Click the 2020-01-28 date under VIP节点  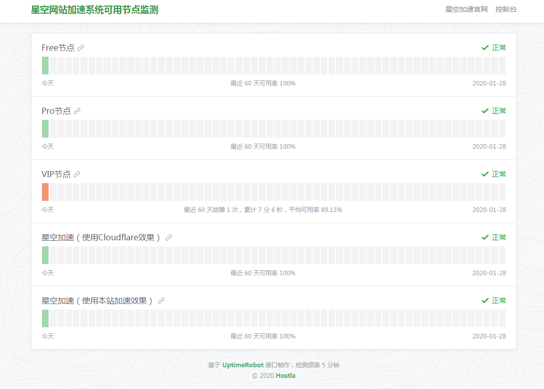click(489, 210)
